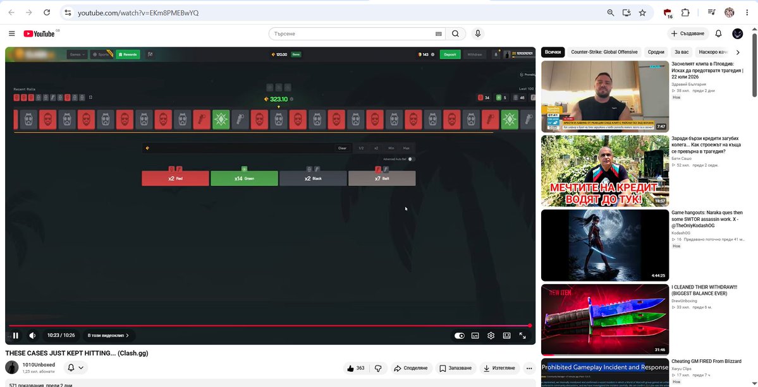
Task: Toggle subtitles in the player
Action: tap(475, 336)
